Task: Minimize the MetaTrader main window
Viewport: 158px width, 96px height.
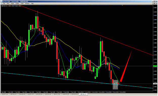Action: point(152,2)
